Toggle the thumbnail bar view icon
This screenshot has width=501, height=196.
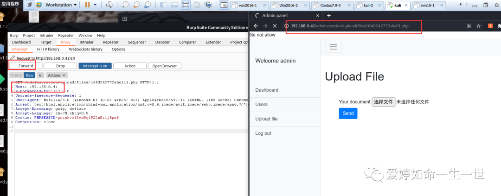pyautogui.click(x=174, y=5)
